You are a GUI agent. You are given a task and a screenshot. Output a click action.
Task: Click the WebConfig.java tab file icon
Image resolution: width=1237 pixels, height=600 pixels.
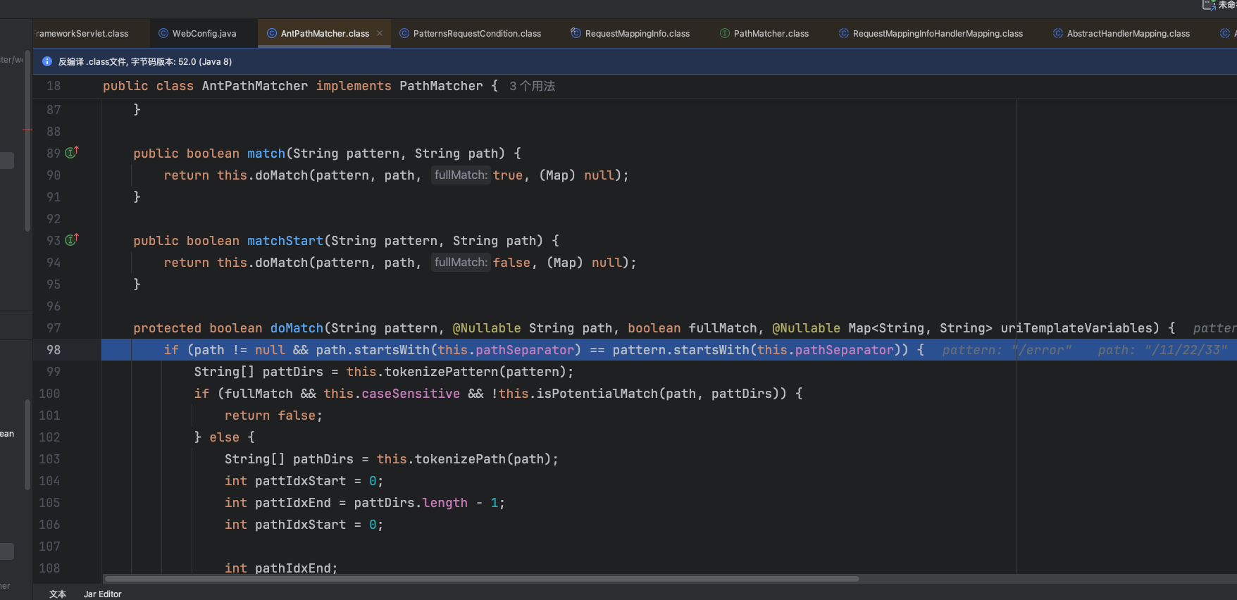point(163,33)
